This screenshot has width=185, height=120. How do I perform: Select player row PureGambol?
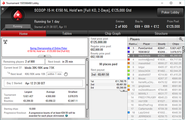pos(155,48)
